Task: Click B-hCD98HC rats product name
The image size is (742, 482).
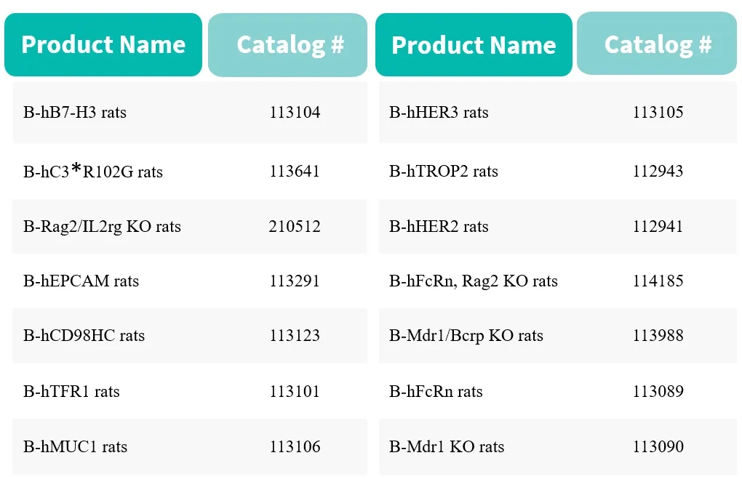Action: tap(84, 336)
